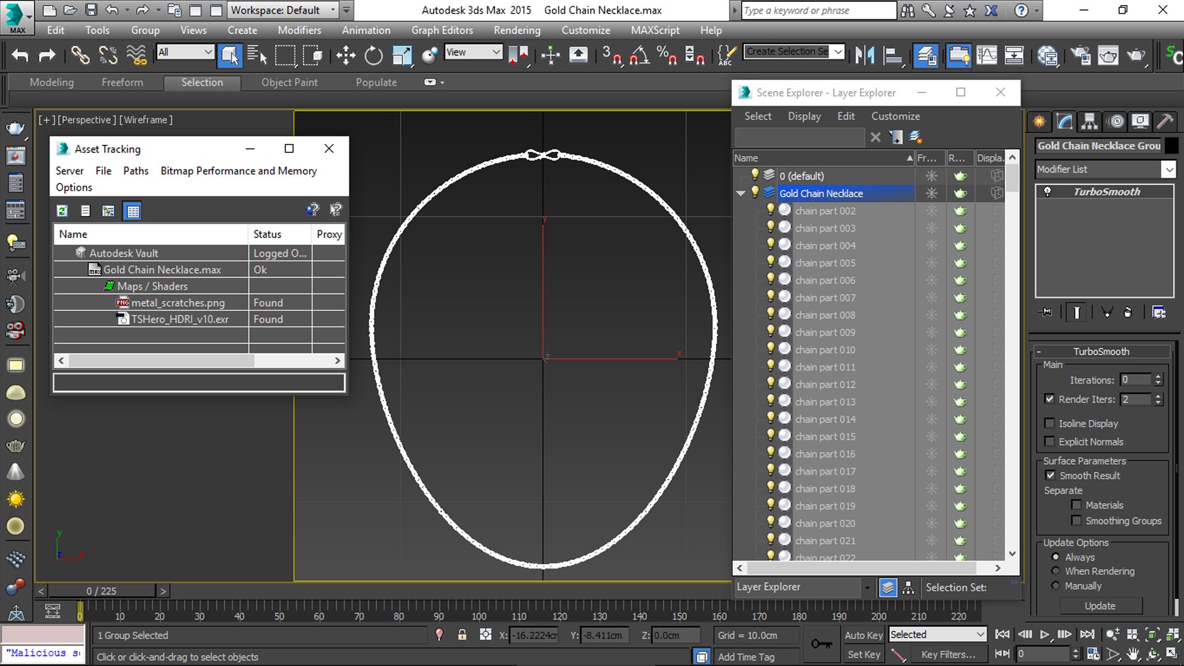The height and width of the screenshot is (666, 1184).
Task: Enable the Isoline Display checkbox
Action: (1050, 424)
